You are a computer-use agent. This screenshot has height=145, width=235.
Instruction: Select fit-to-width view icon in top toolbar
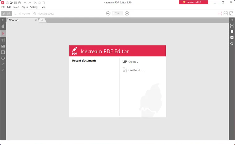tap(220, 14)
